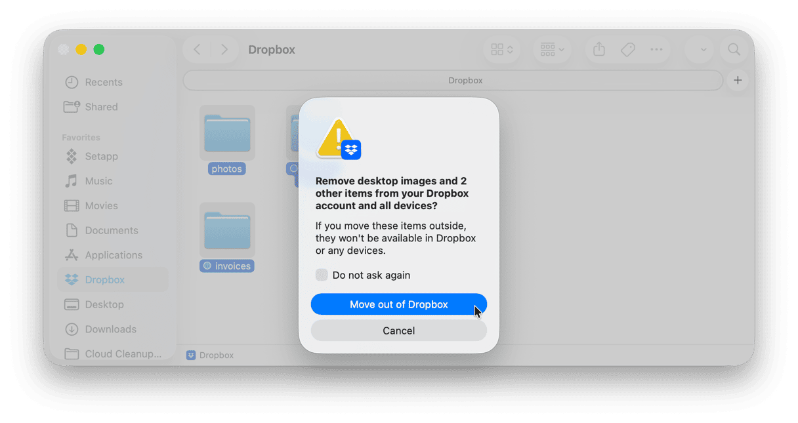Open Finder search magnifier
Image resolution: width=798 pixels, height=423 pixels.
734,50
